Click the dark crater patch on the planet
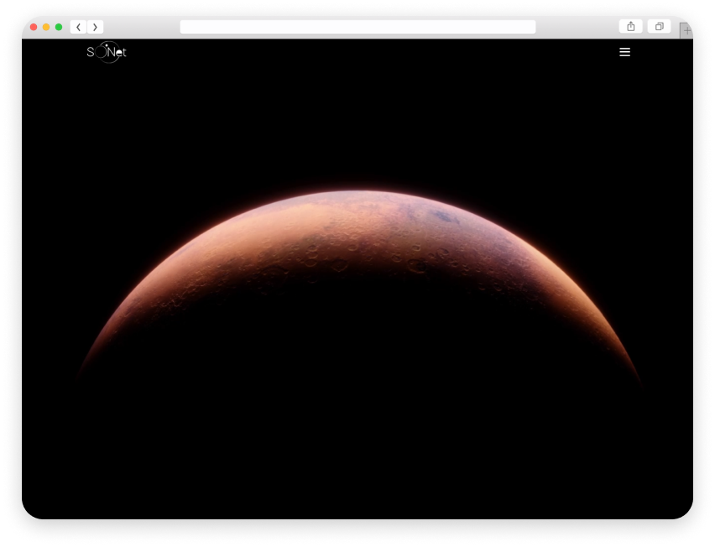This screenshot has height=547, width=715. click(442, 218)
